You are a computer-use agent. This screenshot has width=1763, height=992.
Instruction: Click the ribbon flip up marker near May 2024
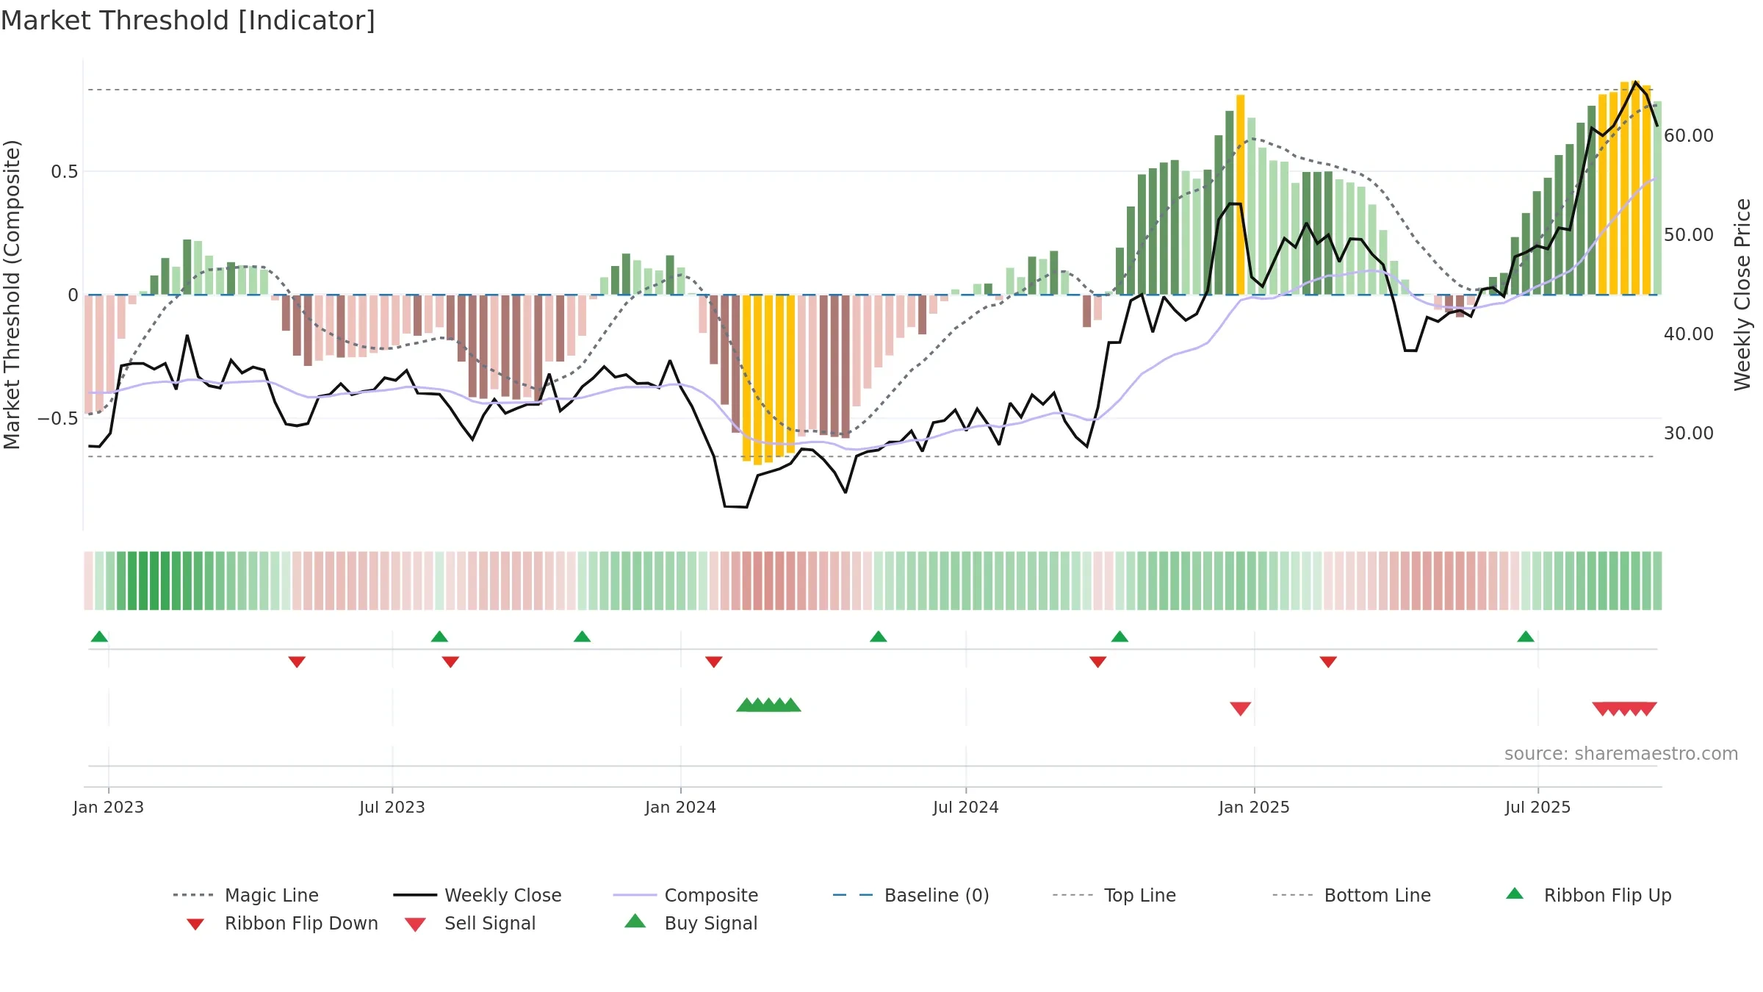(x=878, y=636)
